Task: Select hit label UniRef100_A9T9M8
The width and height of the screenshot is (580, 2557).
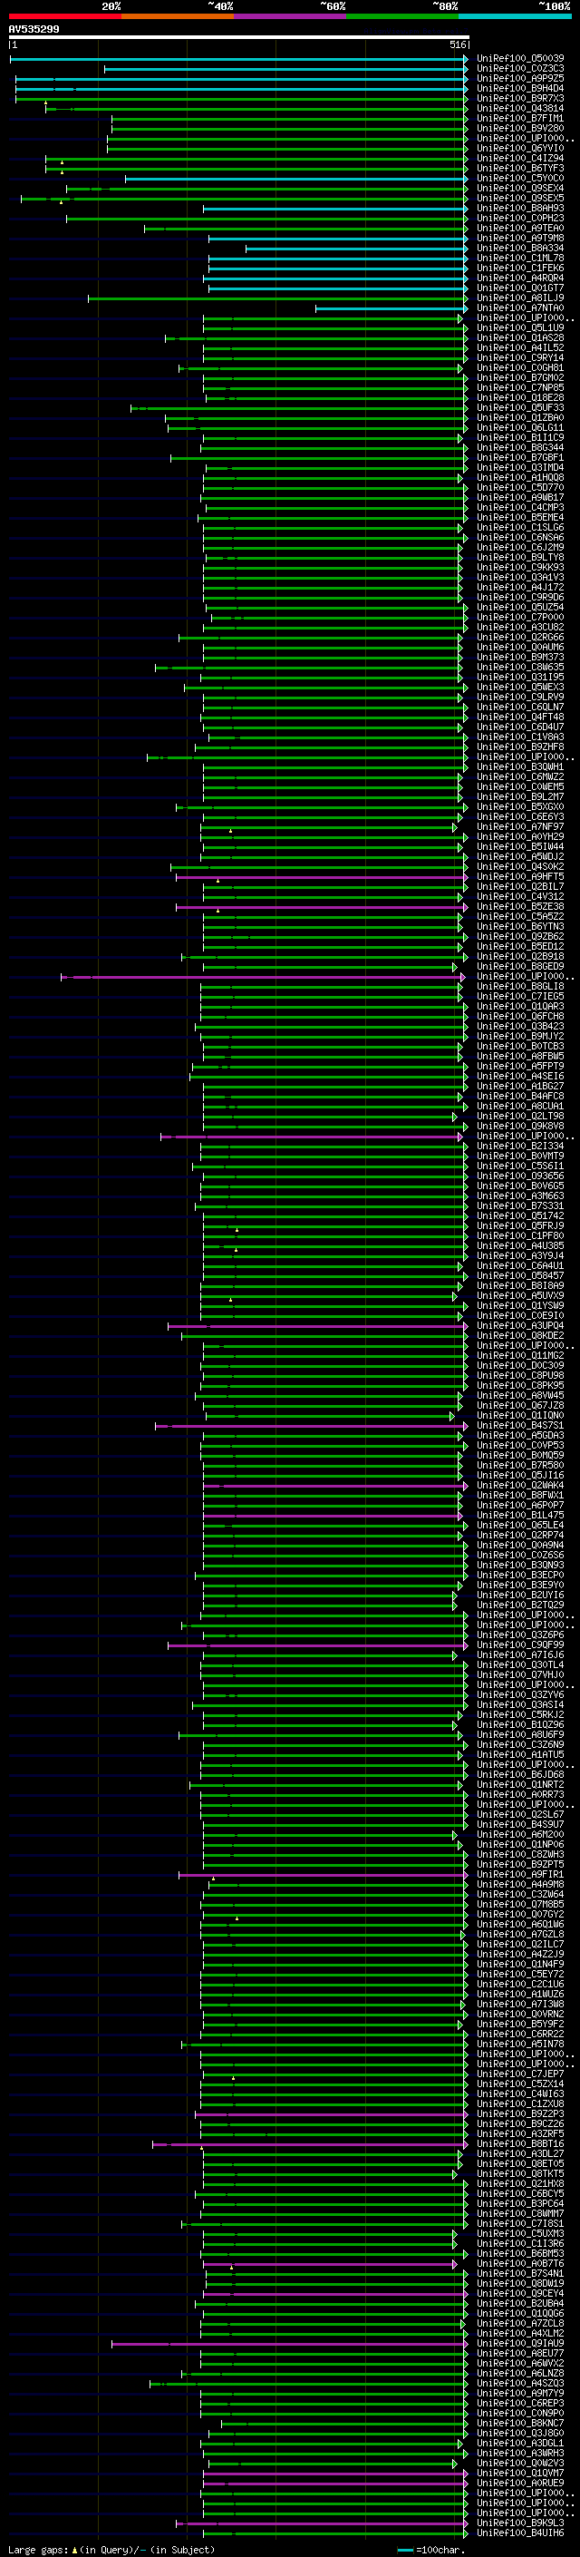Action: 520,239
